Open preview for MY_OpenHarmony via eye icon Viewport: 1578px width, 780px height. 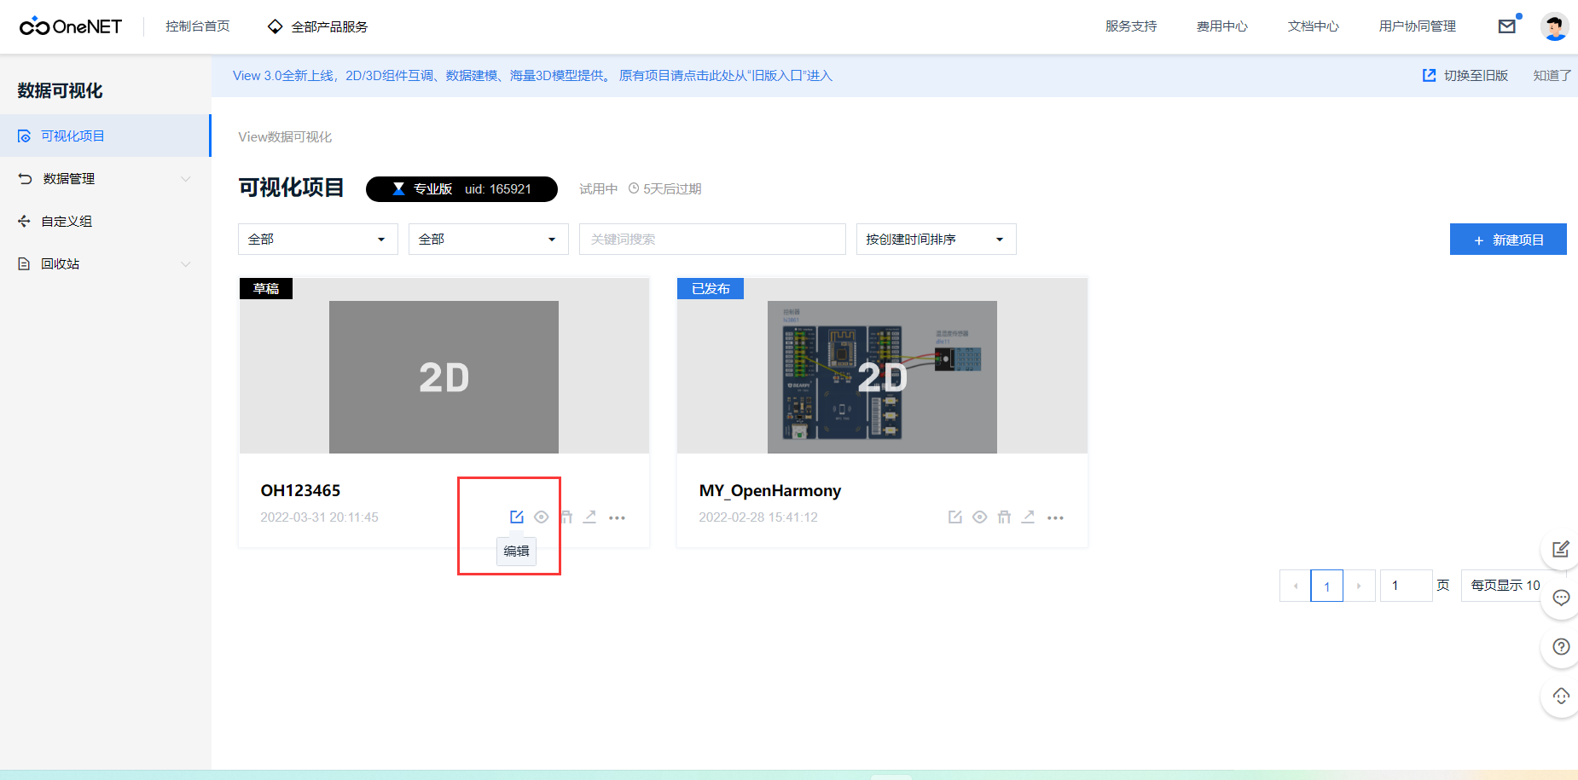point(979,517)
